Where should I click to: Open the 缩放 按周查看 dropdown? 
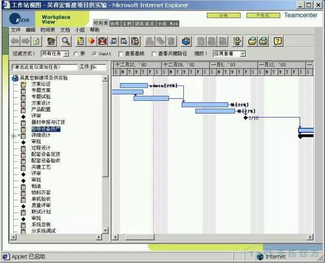click(229, 54)
